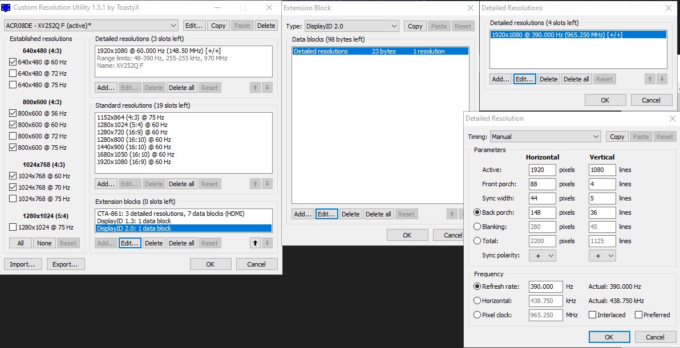Click down arrow in Extension Block dialog
680x348 pixels.
(464, 214)
